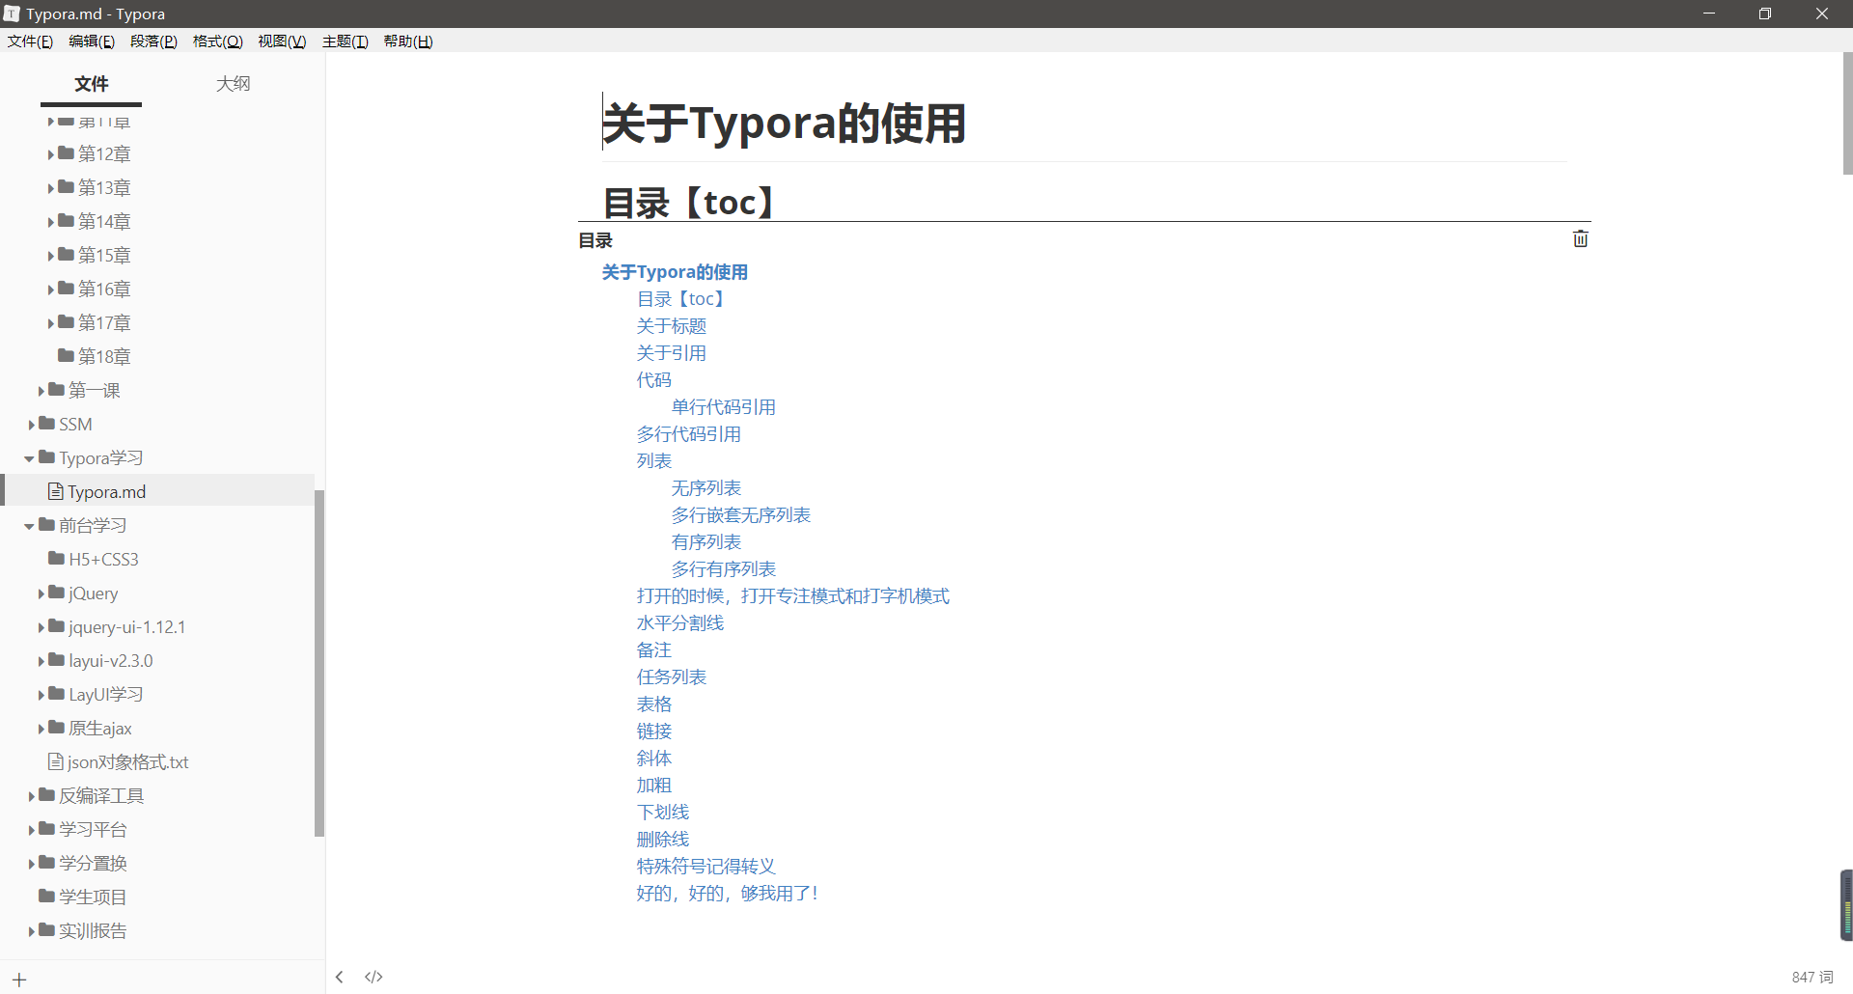The height and width of the screenshot is (994, 1853).
Task: Go to 单行代码引用 TOC entry
Action: (724, 407)
